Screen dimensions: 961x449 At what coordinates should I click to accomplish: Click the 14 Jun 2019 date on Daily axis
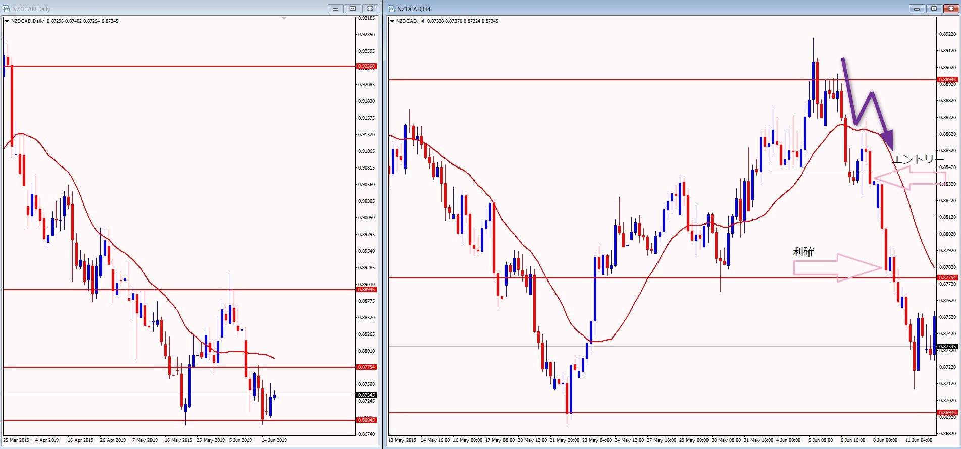[274, 440]
